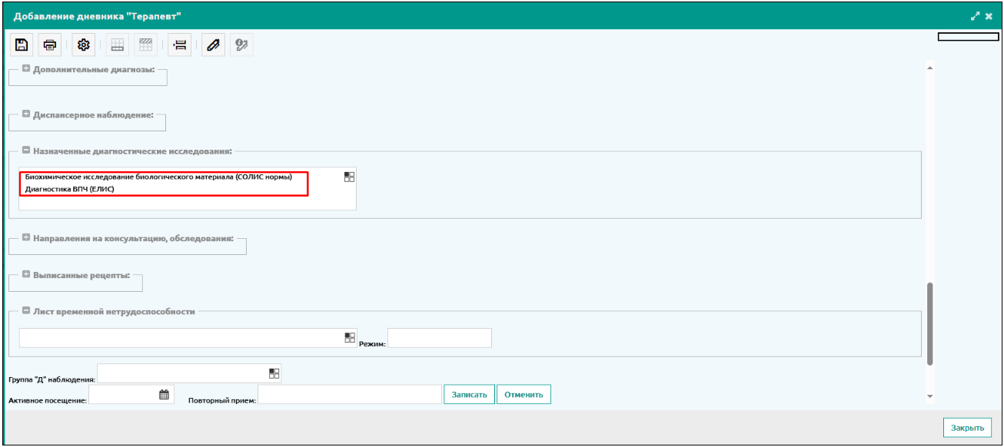Expand the Выписанные рецепты section
Screen dimensions: 1004x447
click(x=26, y=274)
